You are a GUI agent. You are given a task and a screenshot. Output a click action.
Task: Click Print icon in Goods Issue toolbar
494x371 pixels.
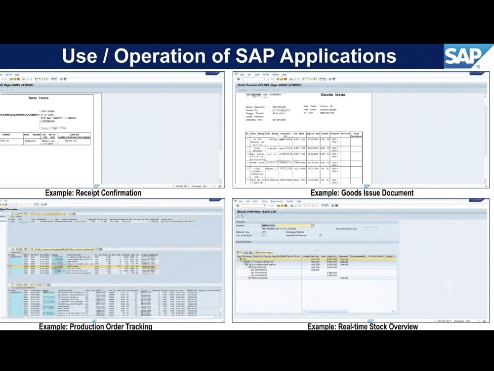click(291, 79)
